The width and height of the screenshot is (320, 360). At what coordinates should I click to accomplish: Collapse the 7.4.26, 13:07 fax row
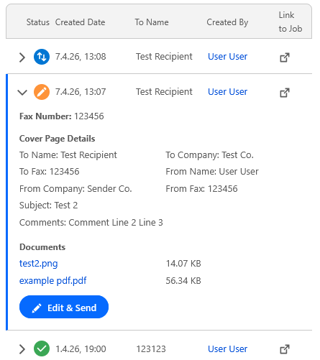22,92
